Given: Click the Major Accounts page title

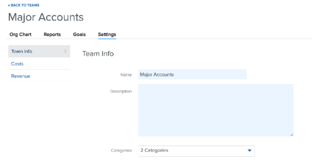Looking at the screenshot, I should (46, 17).
